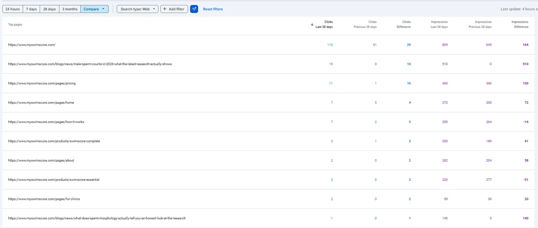Click the 130 impressions difference value
The width and height of the screenshot is (538, 228).
(526, 83)
